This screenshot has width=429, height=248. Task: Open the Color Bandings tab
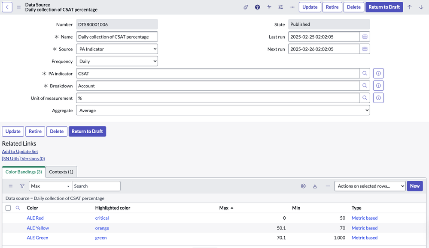[x=23, y=171]
